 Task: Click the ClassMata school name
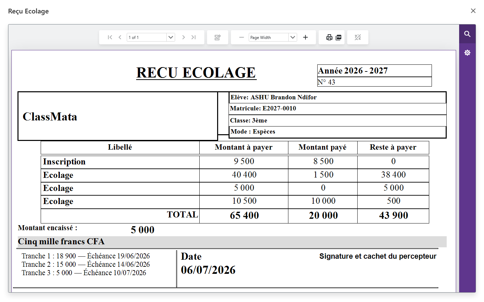click(50, 117)
